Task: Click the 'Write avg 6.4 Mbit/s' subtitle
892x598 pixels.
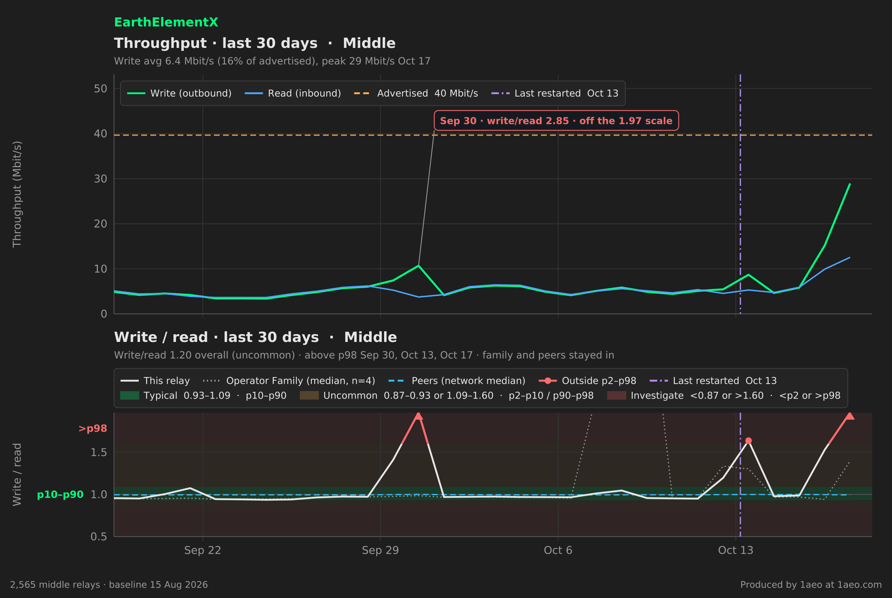Action: click(x=272, y=61)
